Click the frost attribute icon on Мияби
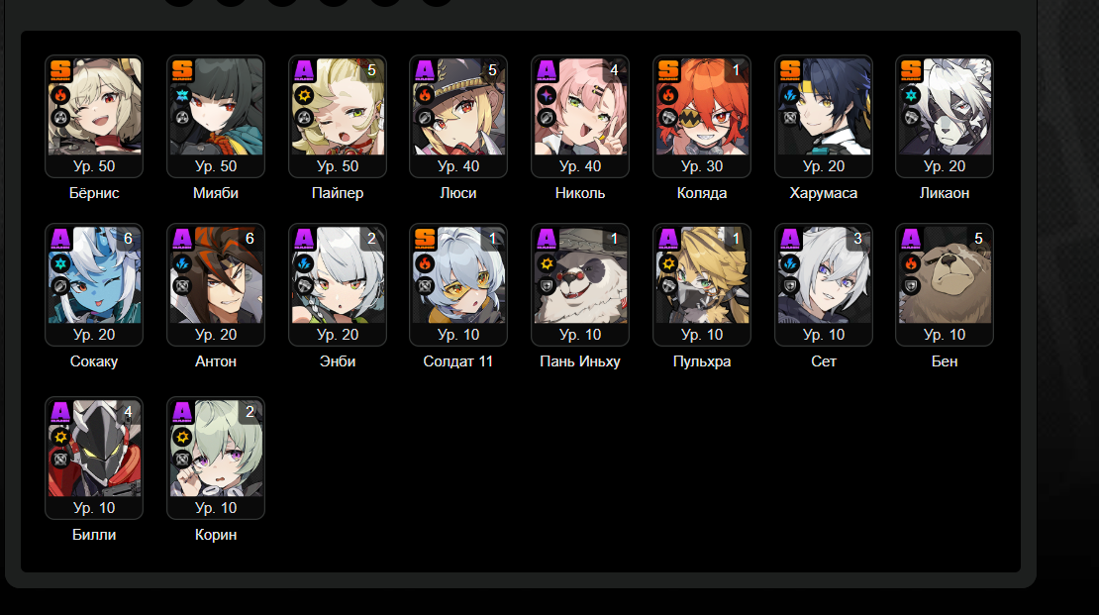1099x615 pixels. [x=182, y=95]
